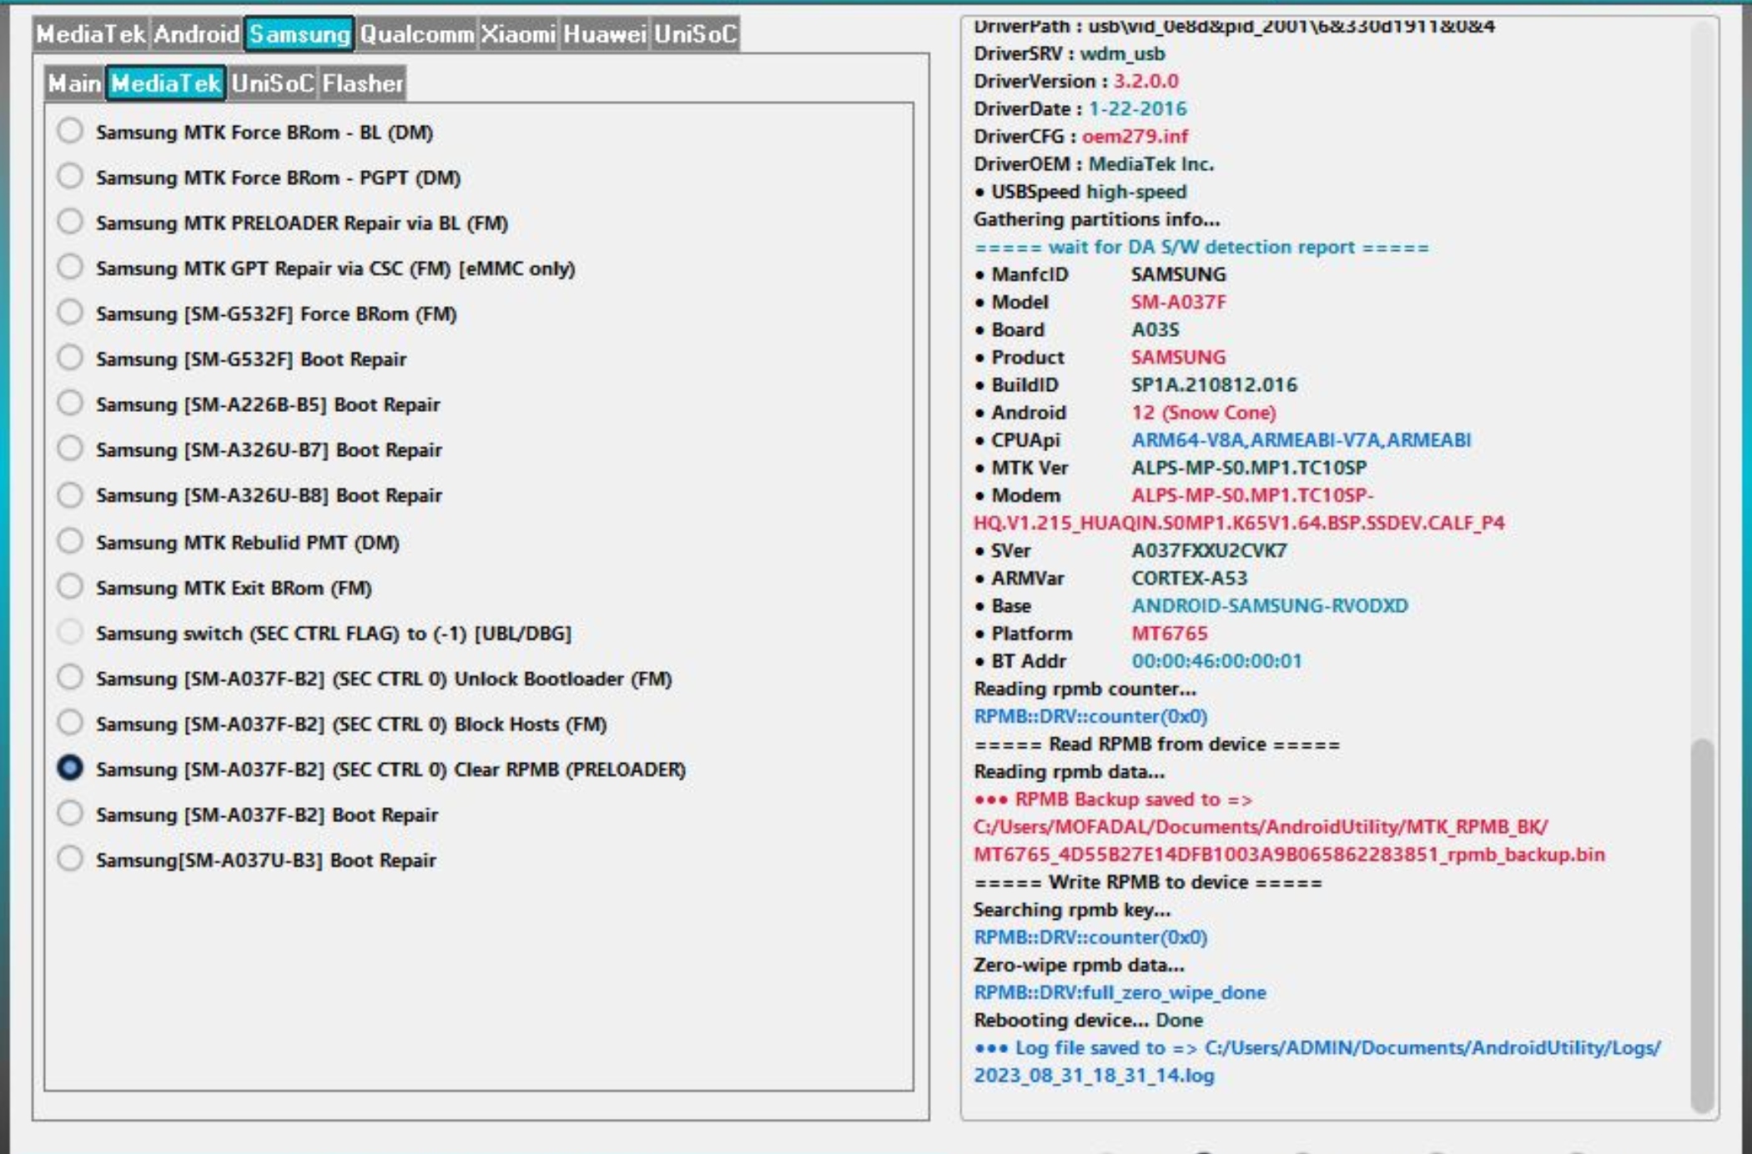Pick Samsung MTK Rebulid PMT (DM)
Viewport: 1752px width, 1154px height.
click(70, 541)
